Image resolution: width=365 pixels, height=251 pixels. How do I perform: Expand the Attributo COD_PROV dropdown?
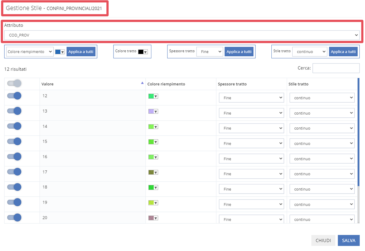click(x=182, y=35)
